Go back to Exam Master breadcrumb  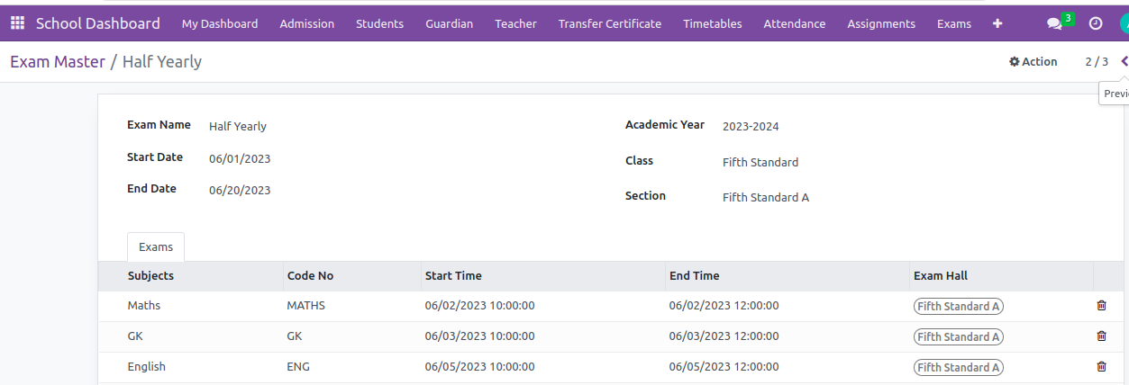pos(58,62)
